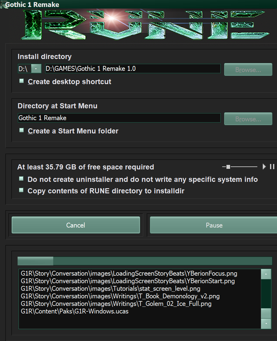The height and width of the screenshot is (341, 277).
Task: Click the music volume slider handle
Action: [228, 167]
